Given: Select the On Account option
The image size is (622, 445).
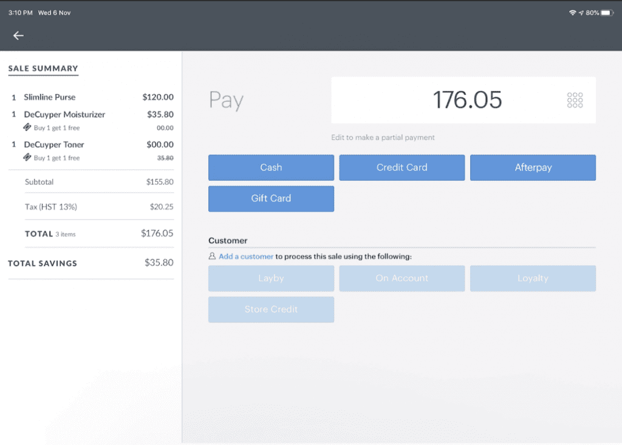Looking at the screenshot, I should coord(402,278).
